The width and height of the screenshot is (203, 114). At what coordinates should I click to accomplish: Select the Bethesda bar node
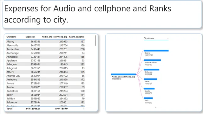152,70
